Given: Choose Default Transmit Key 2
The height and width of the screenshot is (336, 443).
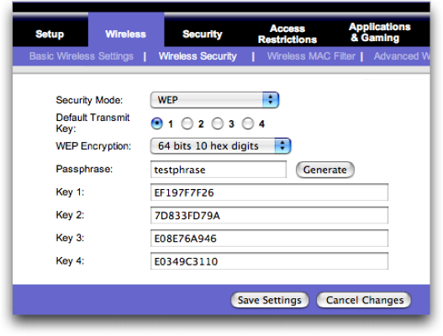Looking at the screenshot, I should (187, 123).
